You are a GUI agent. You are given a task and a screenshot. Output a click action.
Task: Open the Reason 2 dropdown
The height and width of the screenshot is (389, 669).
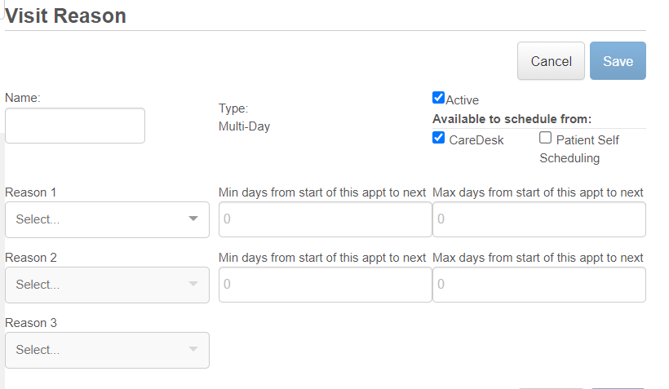107,285
